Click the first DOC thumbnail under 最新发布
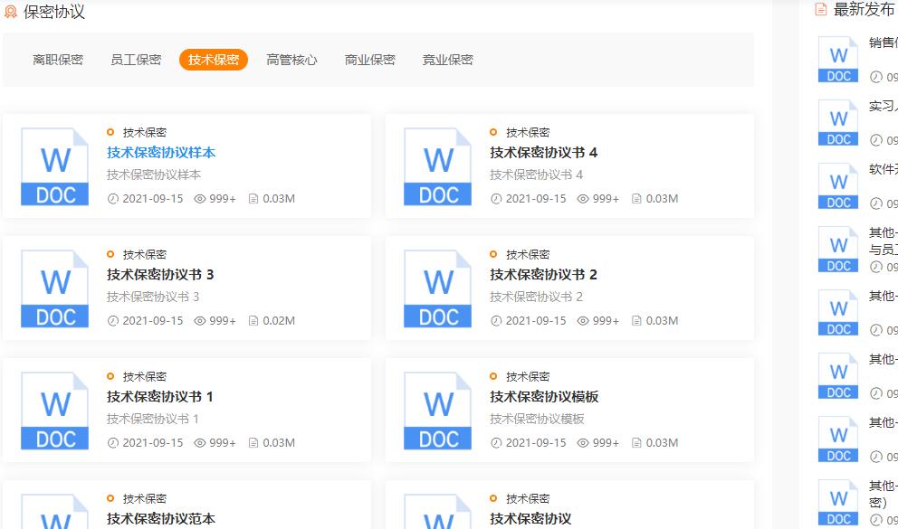The image size is (898, 529). [837, 59]
